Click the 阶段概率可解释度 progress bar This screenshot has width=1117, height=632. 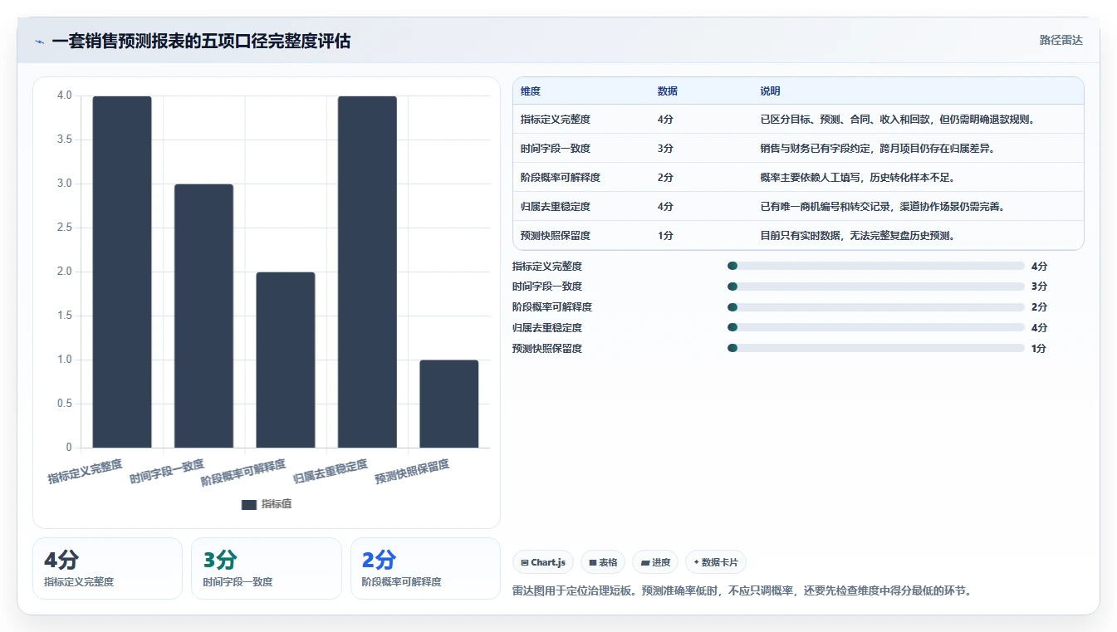coord(875,307)
